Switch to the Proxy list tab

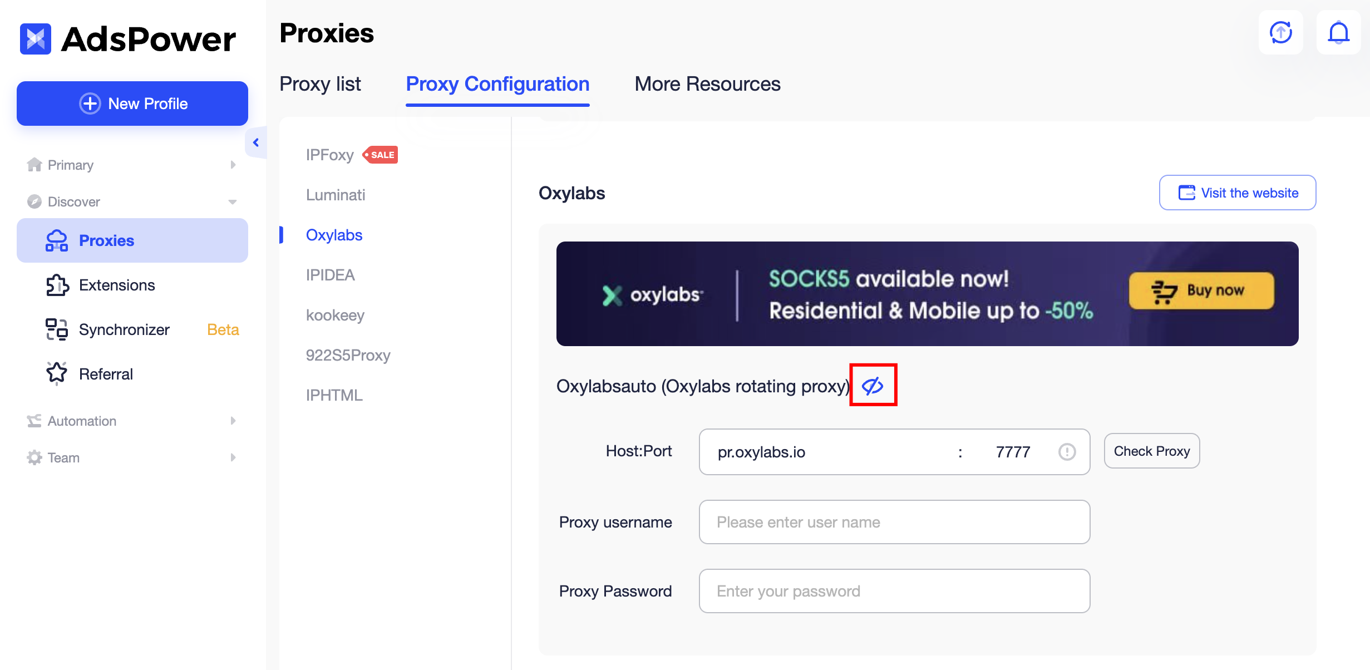[x=321, y=84]
